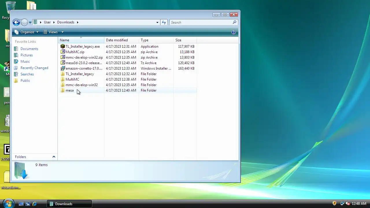Click the Recently Changed icon in sidebar
Screen dimensions: 370x208
[16, 68]
